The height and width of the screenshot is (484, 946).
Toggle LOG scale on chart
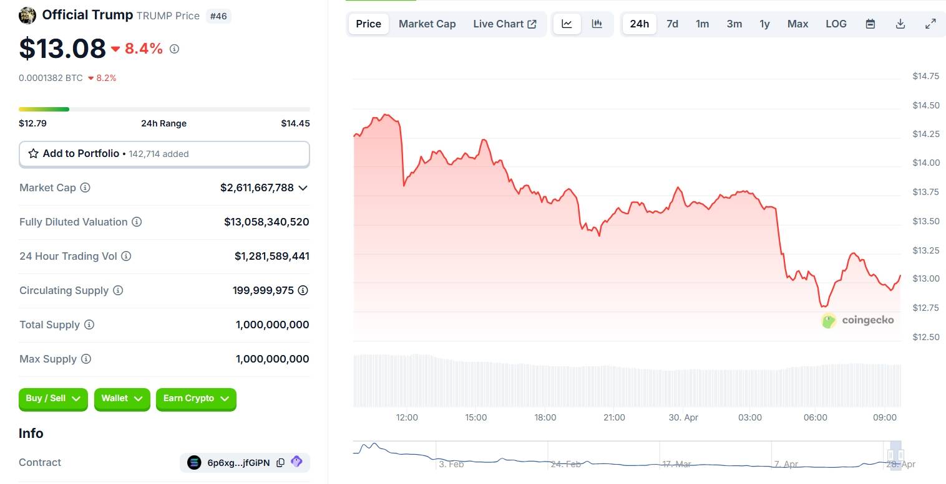[x=836, y=24]
